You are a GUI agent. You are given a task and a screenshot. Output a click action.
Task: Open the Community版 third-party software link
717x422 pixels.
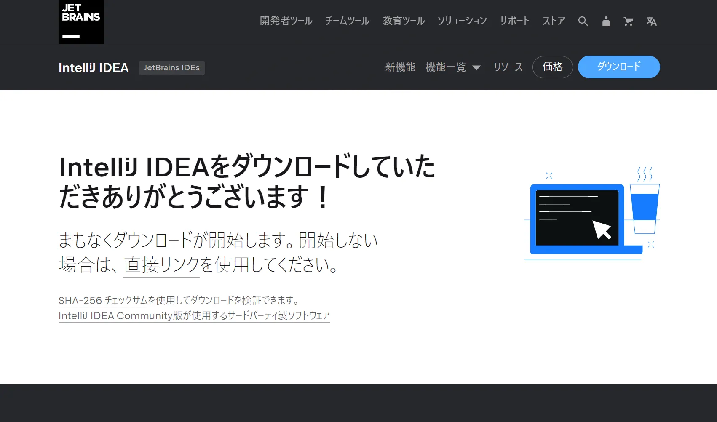pos(194,316)
